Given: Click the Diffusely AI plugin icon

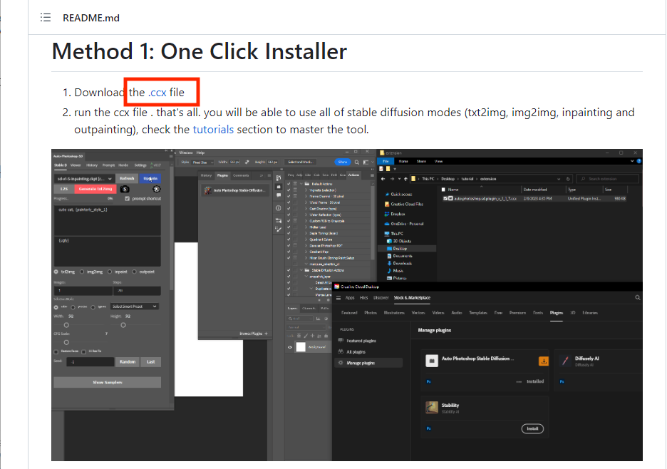Looking at the screenshot, I should point(565,361).
